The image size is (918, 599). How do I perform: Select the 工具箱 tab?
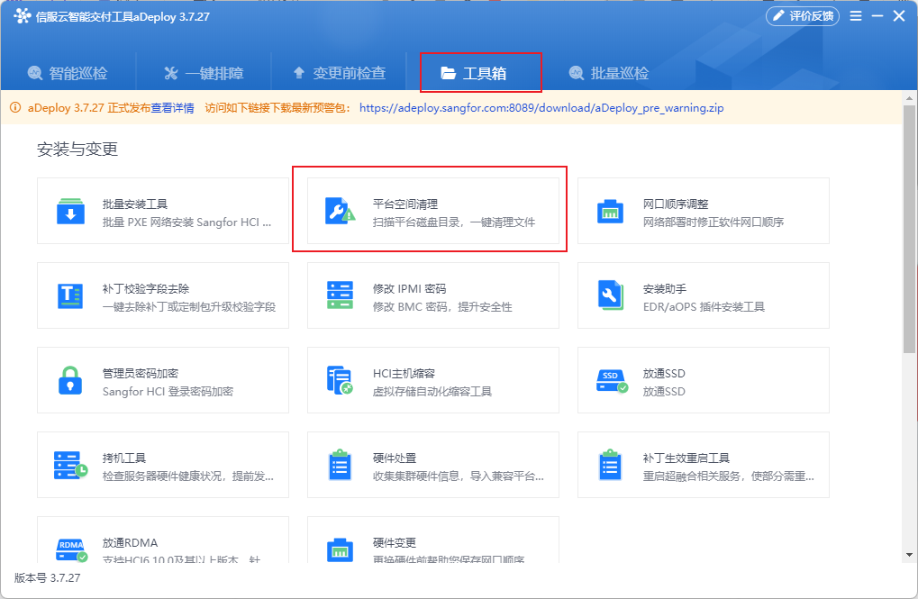click(474, 73)
